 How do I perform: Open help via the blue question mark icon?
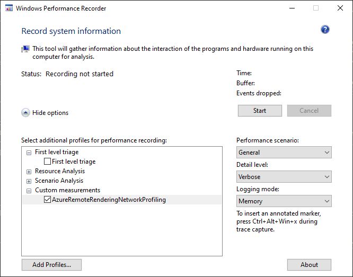coord(325,30)
